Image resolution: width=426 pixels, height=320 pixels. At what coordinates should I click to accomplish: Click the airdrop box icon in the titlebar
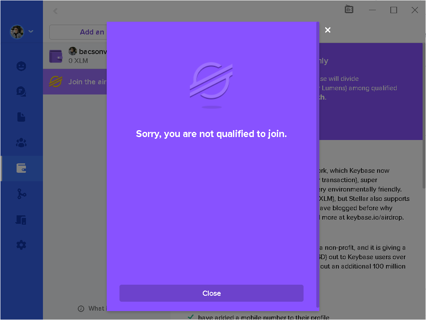click(x=349, y=9)
